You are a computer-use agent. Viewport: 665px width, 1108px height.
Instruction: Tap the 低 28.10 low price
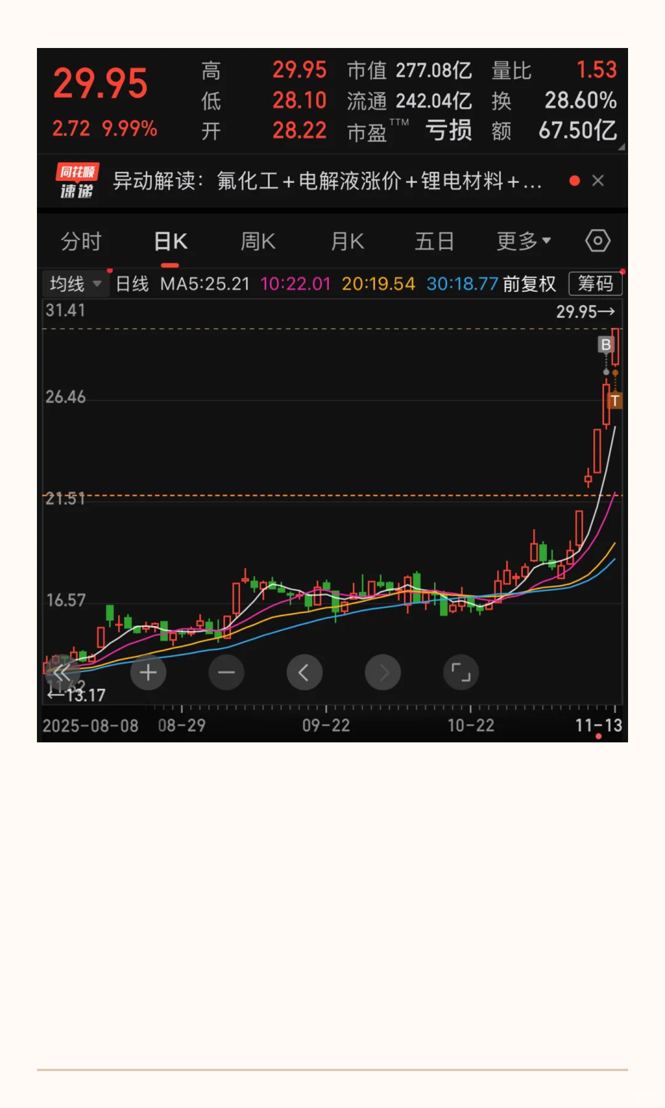[x=264, y=101]
